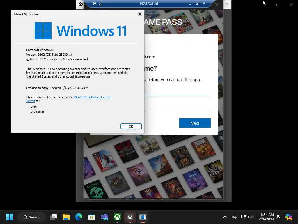Open Microsoft Teams from the taskbar

pos(104,217)
